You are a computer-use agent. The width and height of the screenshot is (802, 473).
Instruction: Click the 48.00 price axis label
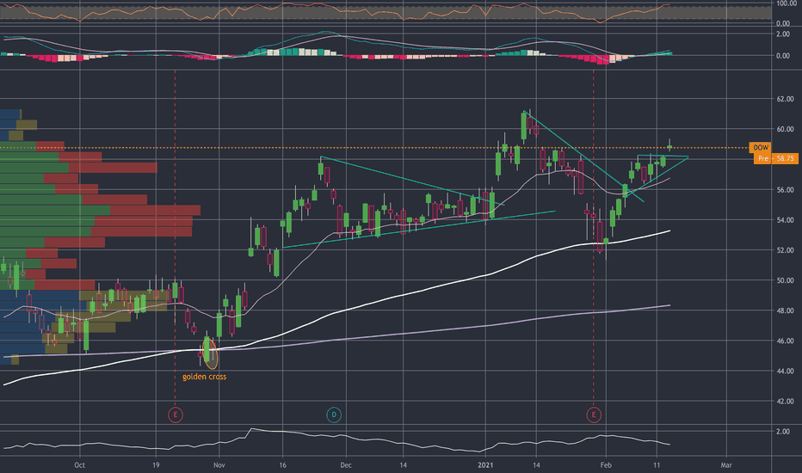(785, 310)
